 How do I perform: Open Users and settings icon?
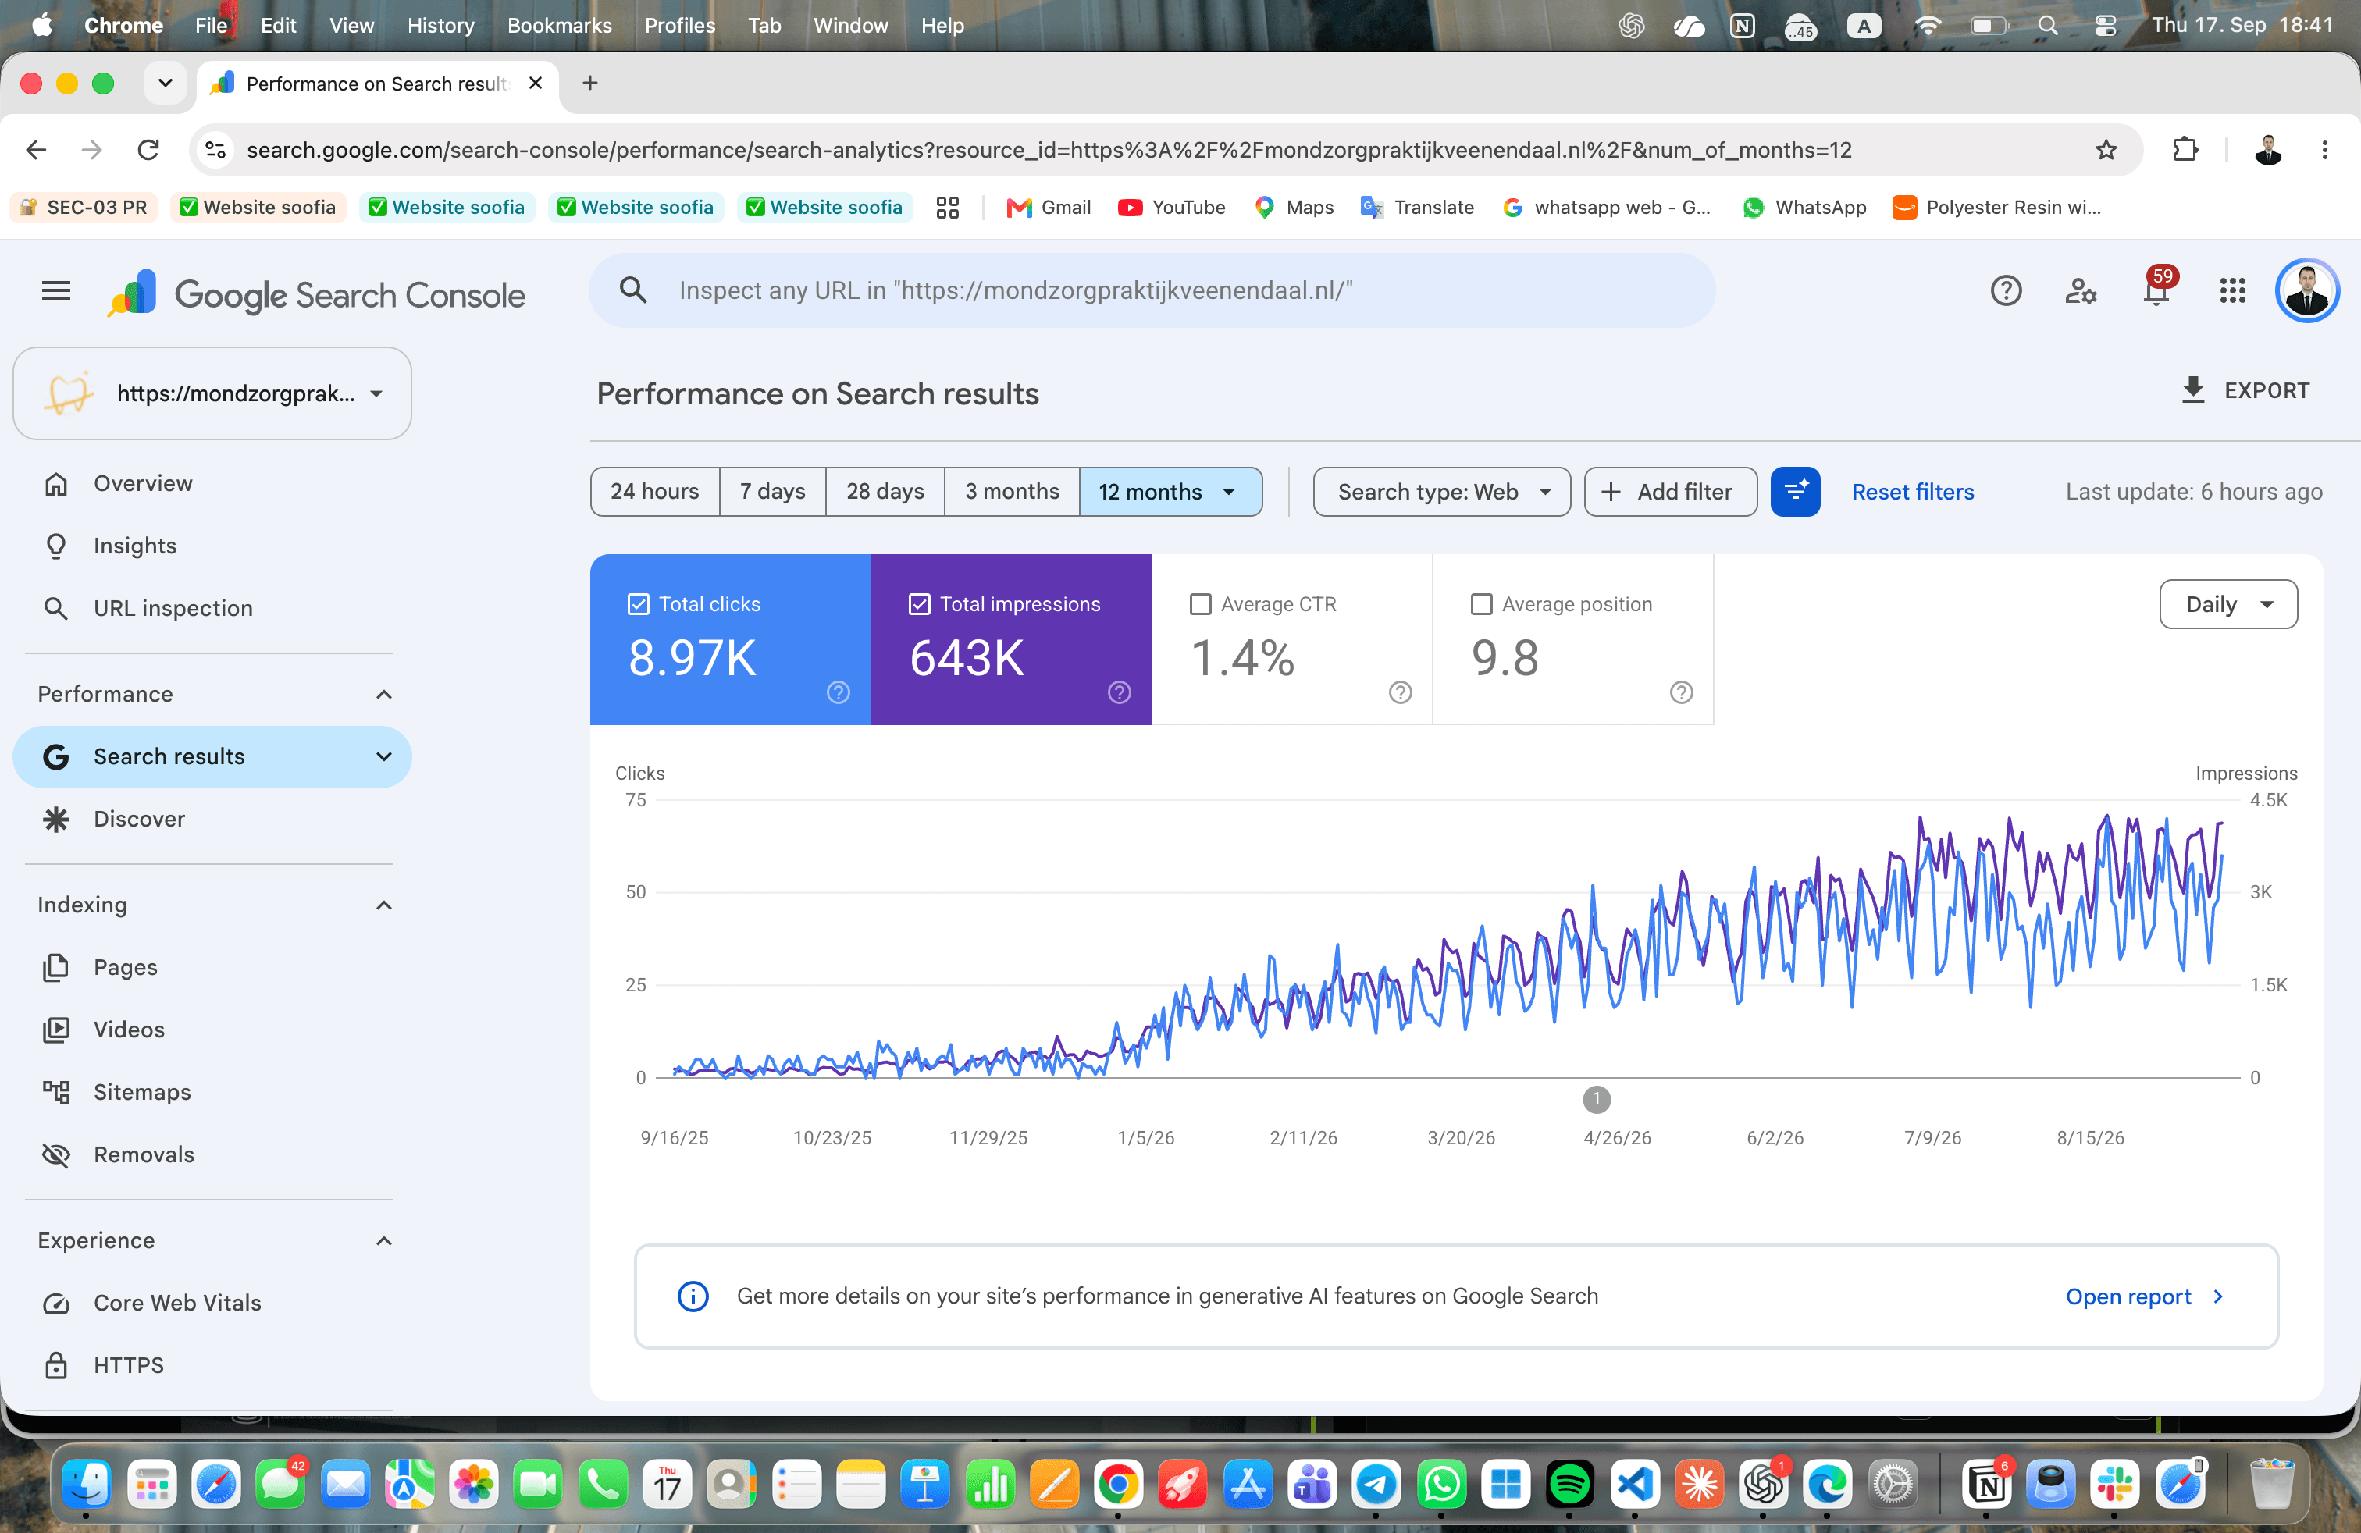[2080, 290]
